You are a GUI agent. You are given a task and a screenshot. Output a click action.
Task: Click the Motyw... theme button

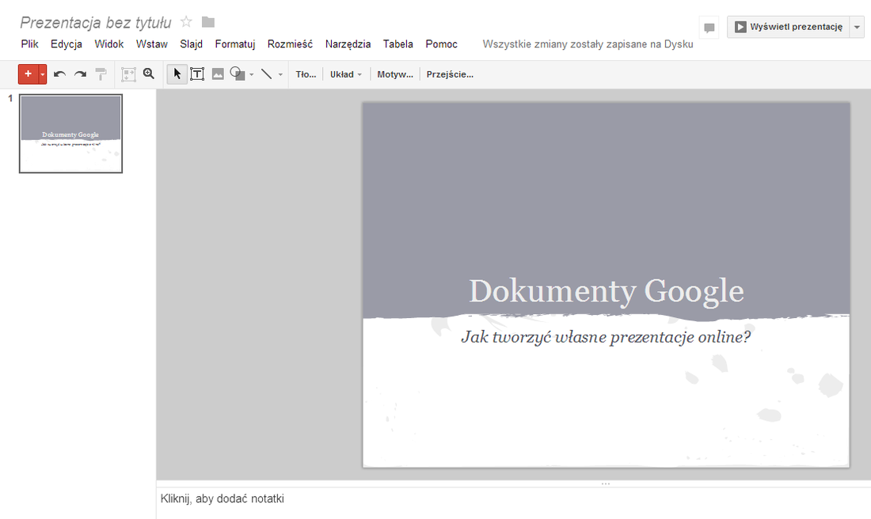tap(395, 74)
